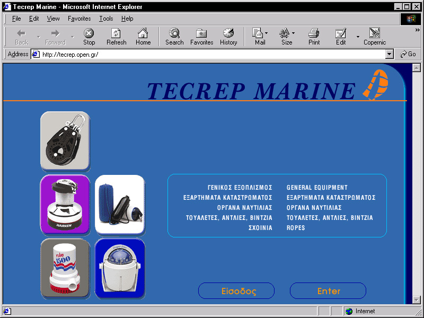Open the GENERAL EQUIPMENT link
Screen dimensions: 424x318
pos(317,188)
